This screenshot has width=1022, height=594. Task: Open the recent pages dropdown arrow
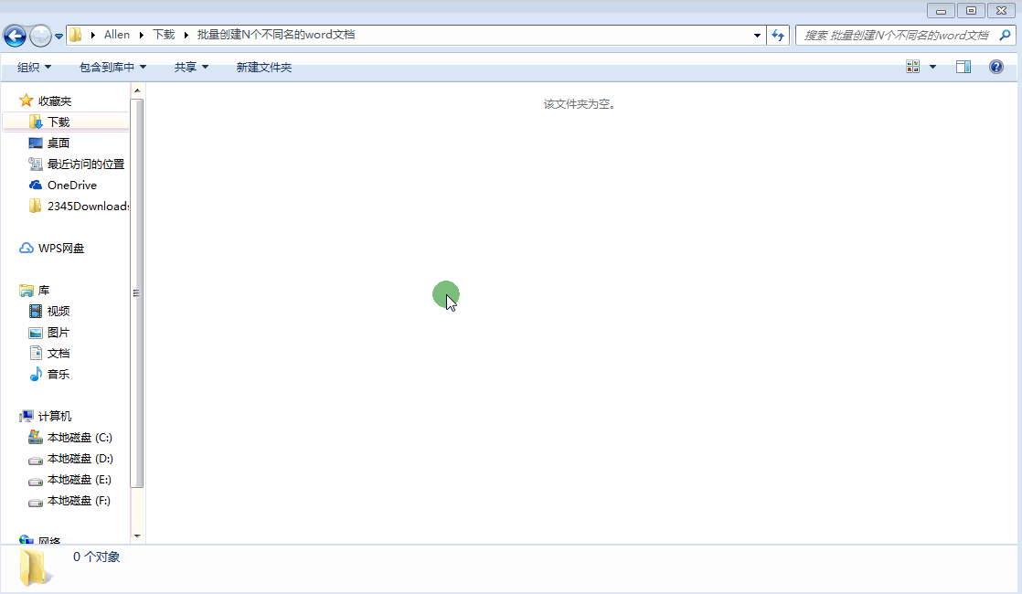coord(59,37)
